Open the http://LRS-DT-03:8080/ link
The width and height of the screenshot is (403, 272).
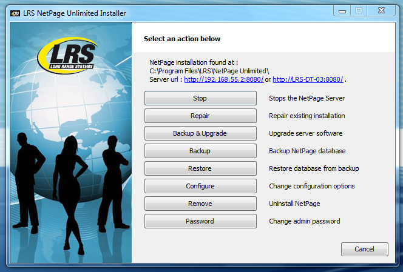tap(308, 79)
